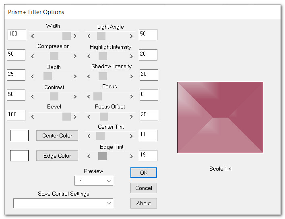Viewport: 285px width, 219px height.
Task: Open the Preview scale dropdown
Action: pos(94,181)
